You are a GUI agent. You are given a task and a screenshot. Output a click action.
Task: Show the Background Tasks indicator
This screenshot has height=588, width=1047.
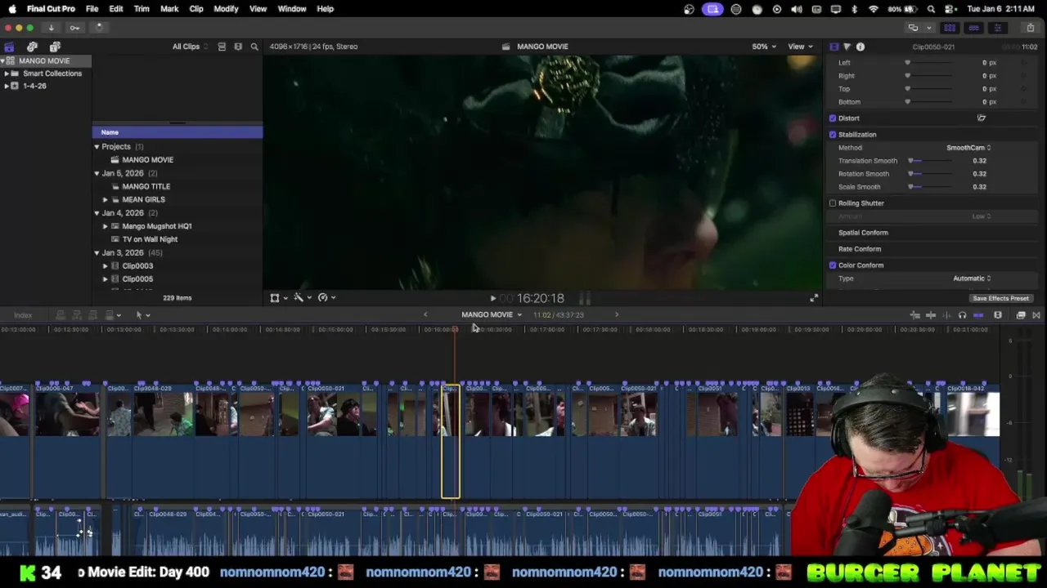(99, 28)
